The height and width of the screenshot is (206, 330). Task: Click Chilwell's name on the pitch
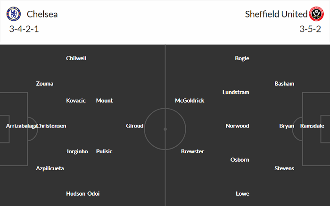coord(76,58)
